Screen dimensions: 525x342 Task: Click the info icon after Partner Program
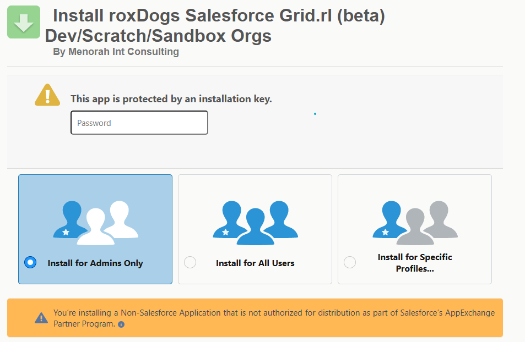point(121,324)
